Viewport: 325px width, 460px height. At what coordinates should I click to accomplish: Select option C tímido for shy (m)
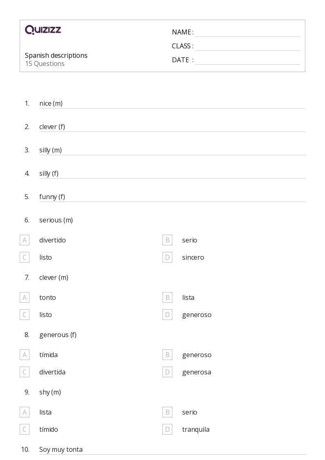point(25,430)
